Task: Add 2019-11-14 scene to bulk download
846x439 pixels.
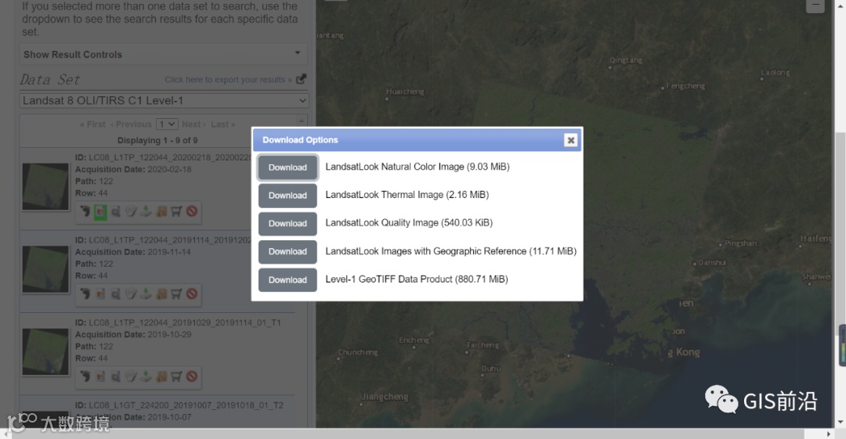Action: click(161, 294)
